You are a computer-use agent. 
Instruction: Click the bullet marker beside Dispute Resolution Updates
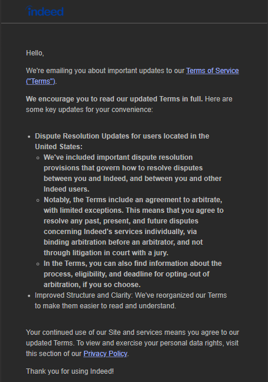(30, 136)
